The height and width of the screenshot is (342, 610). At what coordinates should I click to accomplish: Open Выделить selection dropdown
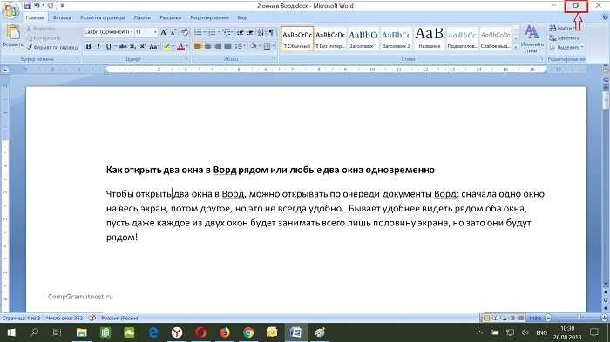566,47
